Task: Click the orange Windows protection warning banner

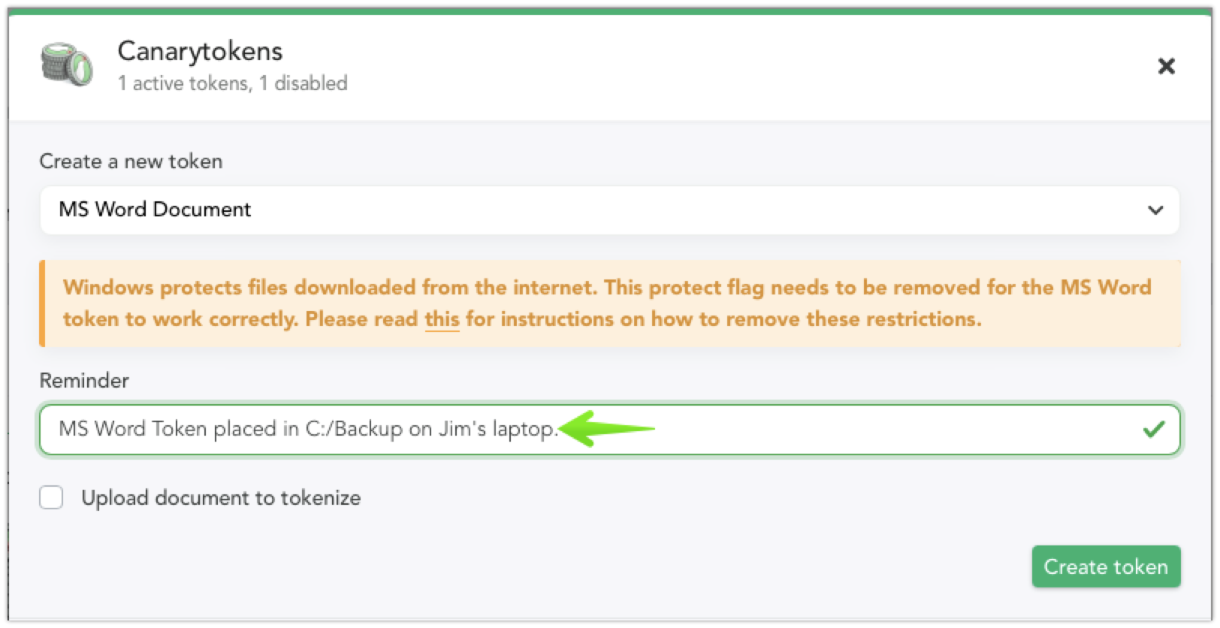Action: pos(609,303)
